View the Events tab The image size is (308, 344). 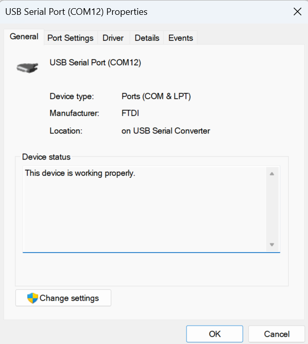click(x=180, y=38)
